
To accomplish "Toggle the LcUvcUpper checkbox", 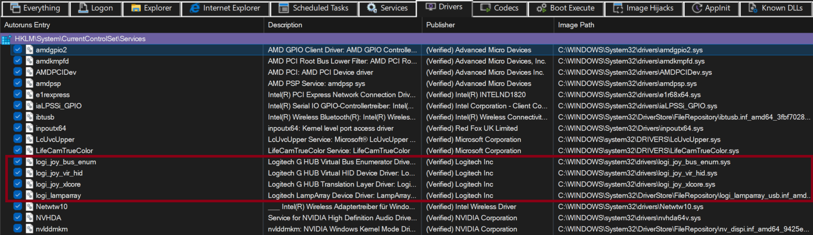I will pos(18,140).
